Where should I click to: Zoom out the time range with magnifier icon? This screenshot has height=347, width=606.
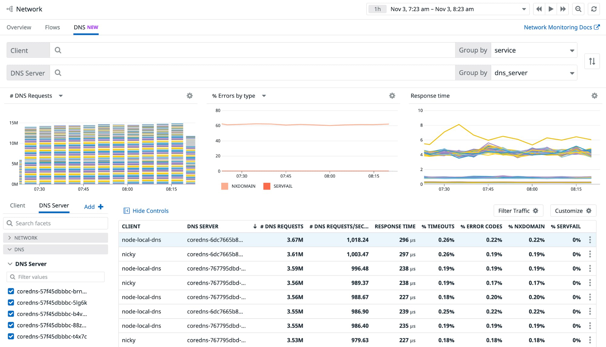[x=578, y=9]
